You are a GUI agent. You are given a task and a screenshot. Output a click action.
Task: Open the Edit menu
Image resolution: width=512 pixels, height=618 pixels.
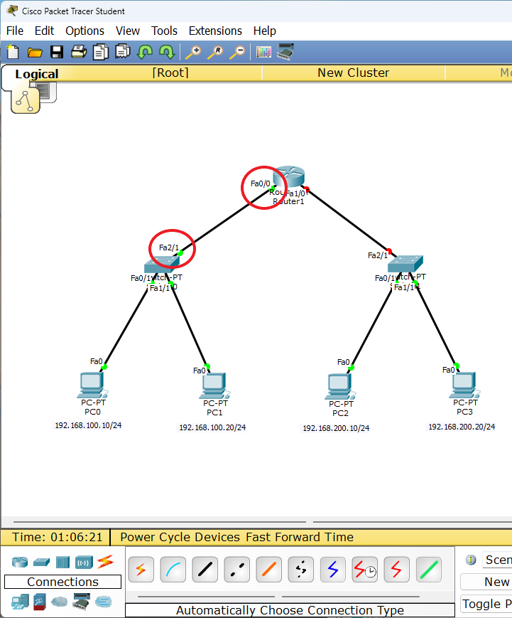tap(44, 31)
